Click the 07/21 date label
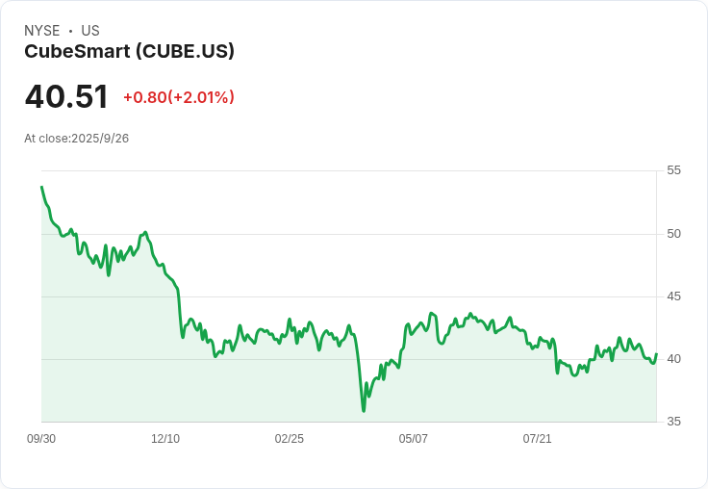This screenshot has width=708, height=489. (x=538, y=439)
